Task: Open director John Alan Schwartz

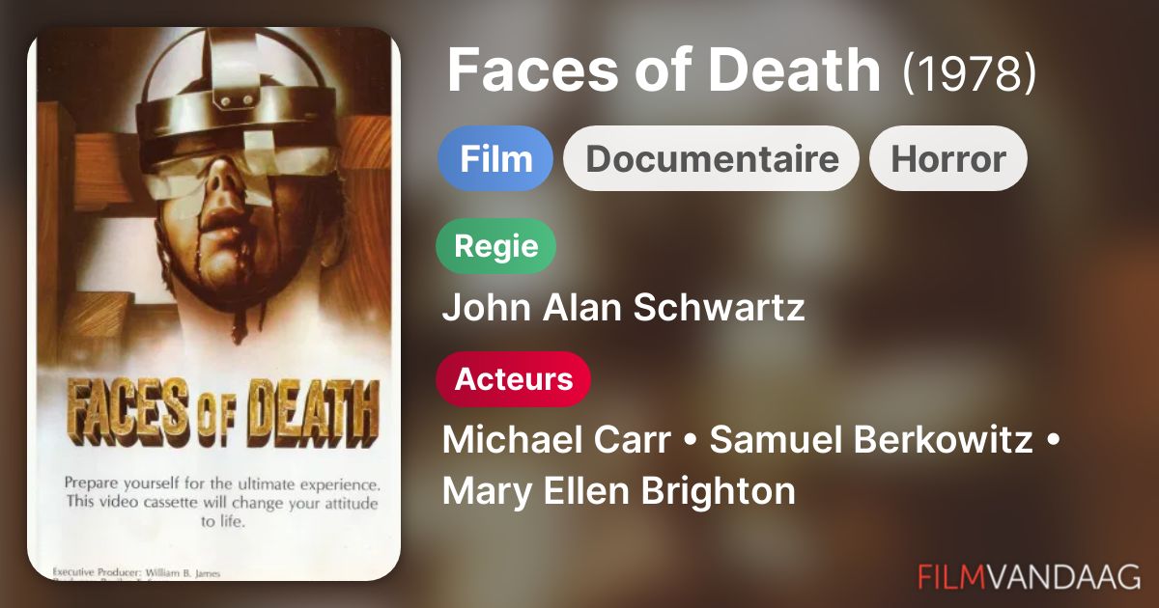Action: 623,308
